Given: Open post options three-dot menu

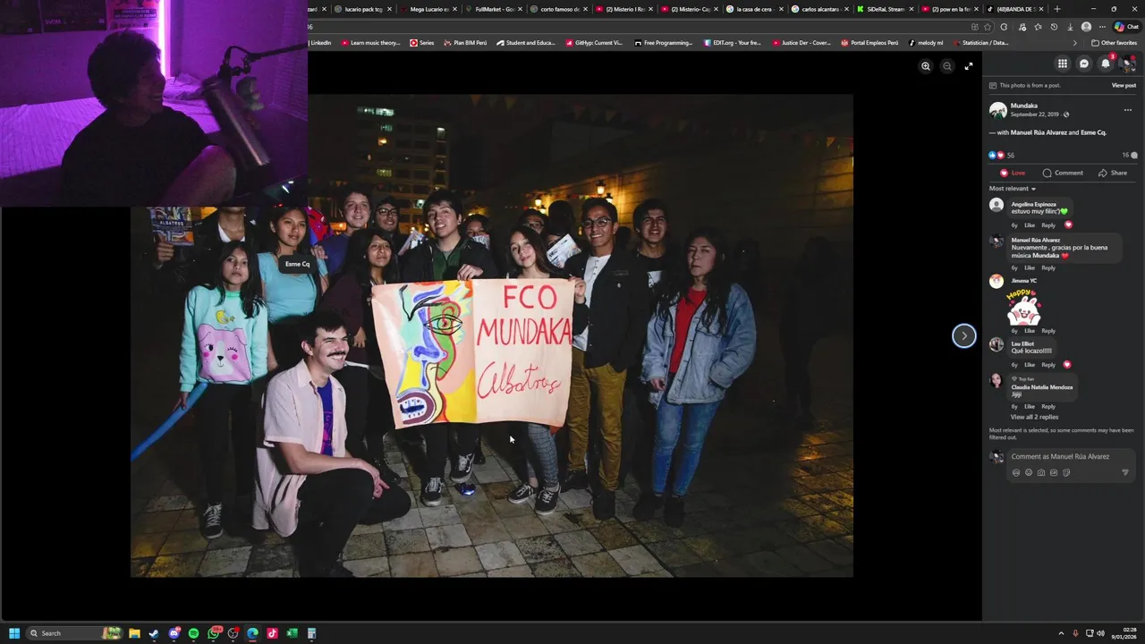Looking at the screenshot, I should coord(1128,110).
